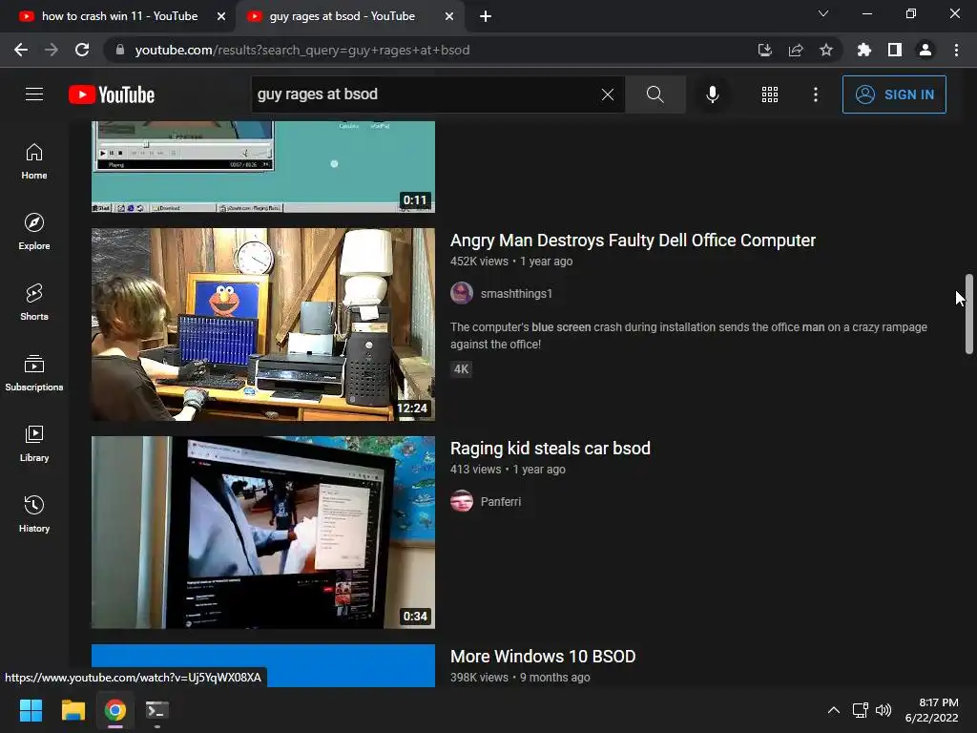The height and width of the screenshot is (733, 977).
Task: Open the YouTube apps grid
Action: [x=770, y=94]
